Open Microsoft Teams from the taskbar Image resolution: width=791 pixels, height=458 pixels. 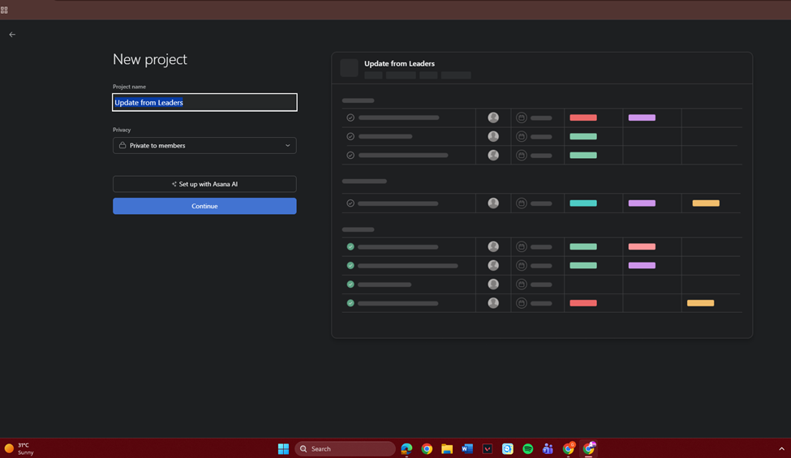(548, 448)
